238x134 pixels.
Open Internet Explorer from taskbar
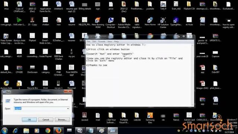tap(15, 131)
